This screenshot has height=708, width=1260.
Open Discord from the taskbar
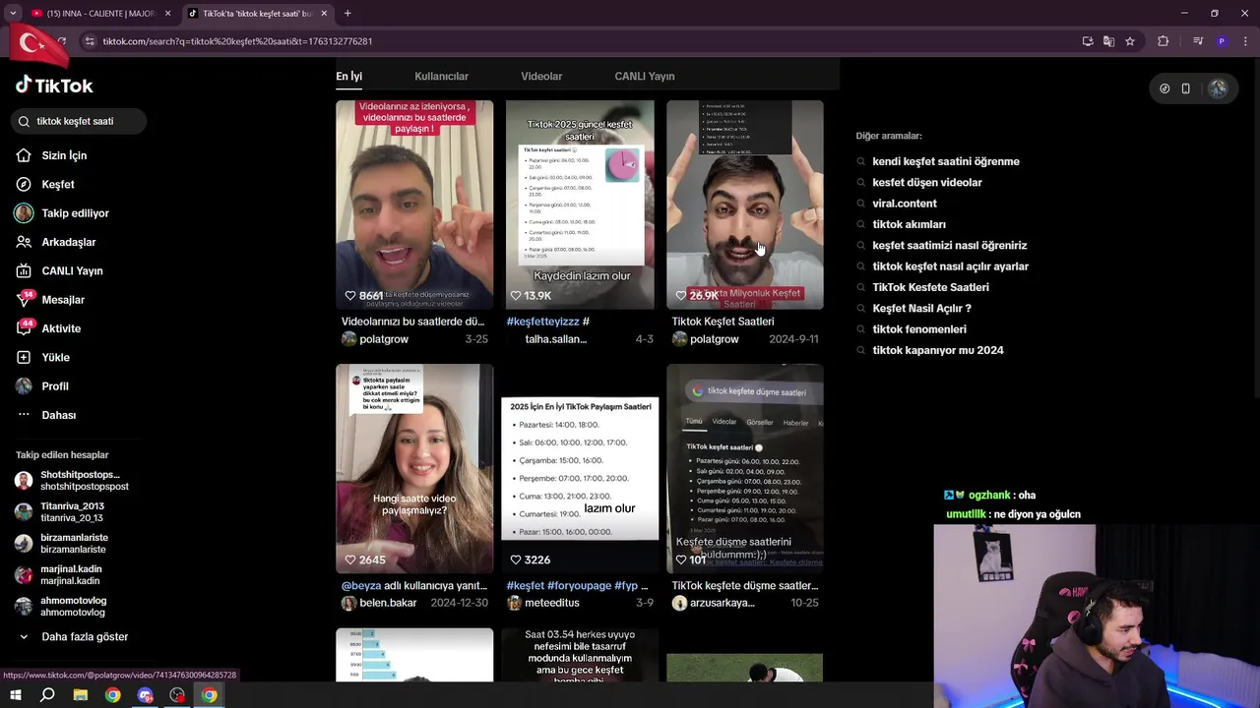pyautogui.click(x=145, y=695)
